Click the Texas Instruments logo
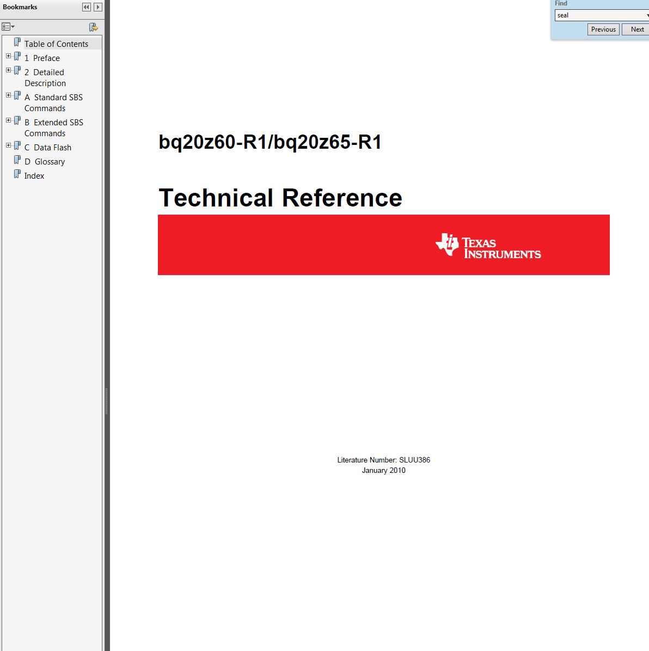This screenshot has width=649, height=651. pyautogui.click(x=488, y=245)
